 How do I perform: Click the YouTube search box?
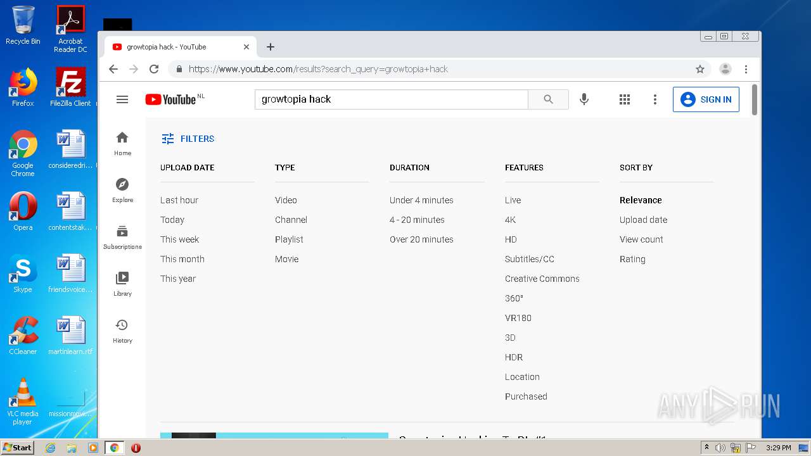[391, 99]
